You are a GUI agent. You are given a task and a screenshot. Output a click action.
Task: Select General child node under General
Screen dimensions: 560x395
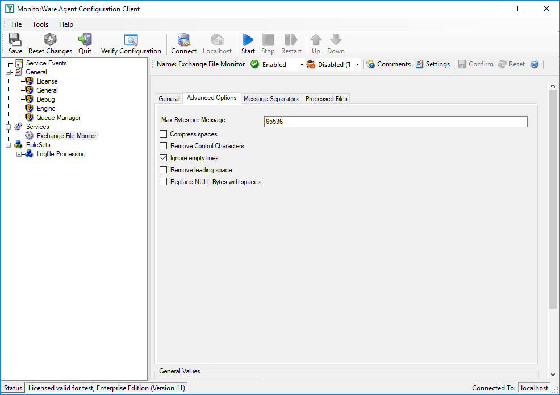pyautogui.click(x=47, y=90)
